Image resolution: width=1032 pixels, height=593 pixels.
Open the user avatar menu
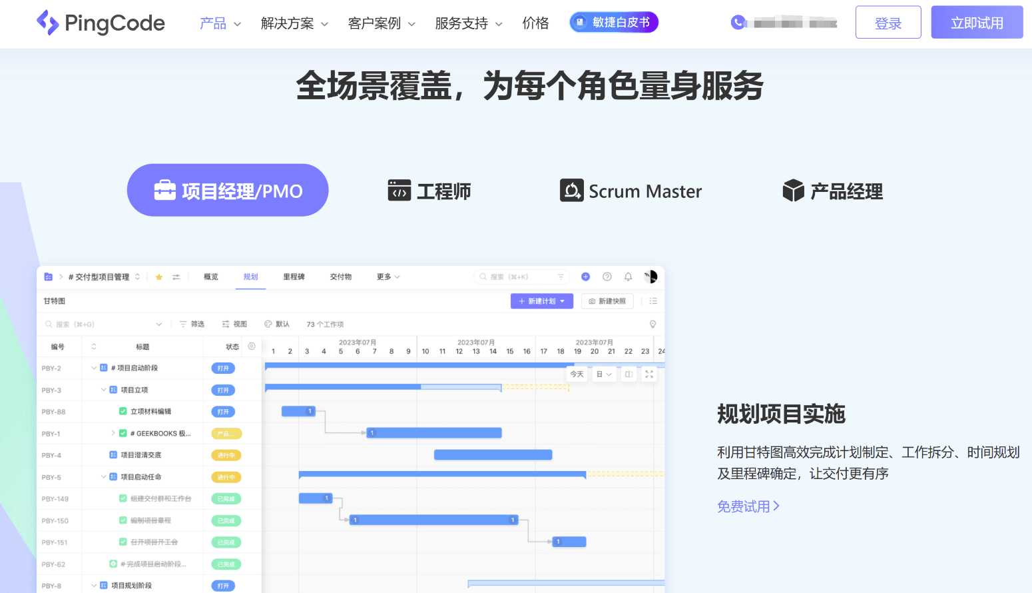pos(650,277)
